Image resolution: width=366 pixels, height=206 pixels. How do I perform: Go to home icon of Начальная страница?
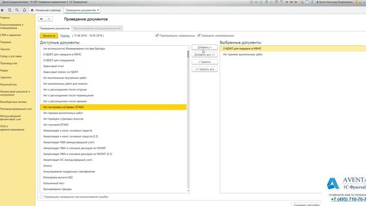(32, 10)
